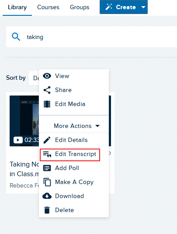Image resolution: width=177 pixels, height=234 pixels.
Task: Open the Create button dropdown arrow
Action: pos(143,7)
